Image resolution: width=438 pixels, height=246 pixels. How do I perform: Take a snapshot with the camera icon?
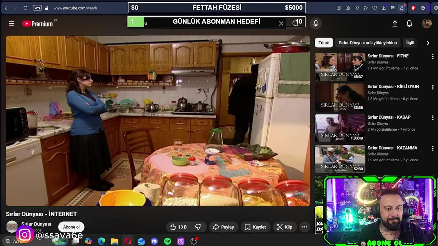[348, 8]
